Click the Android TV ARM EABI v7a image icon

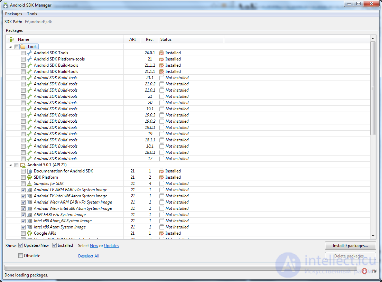click(29, 190)
